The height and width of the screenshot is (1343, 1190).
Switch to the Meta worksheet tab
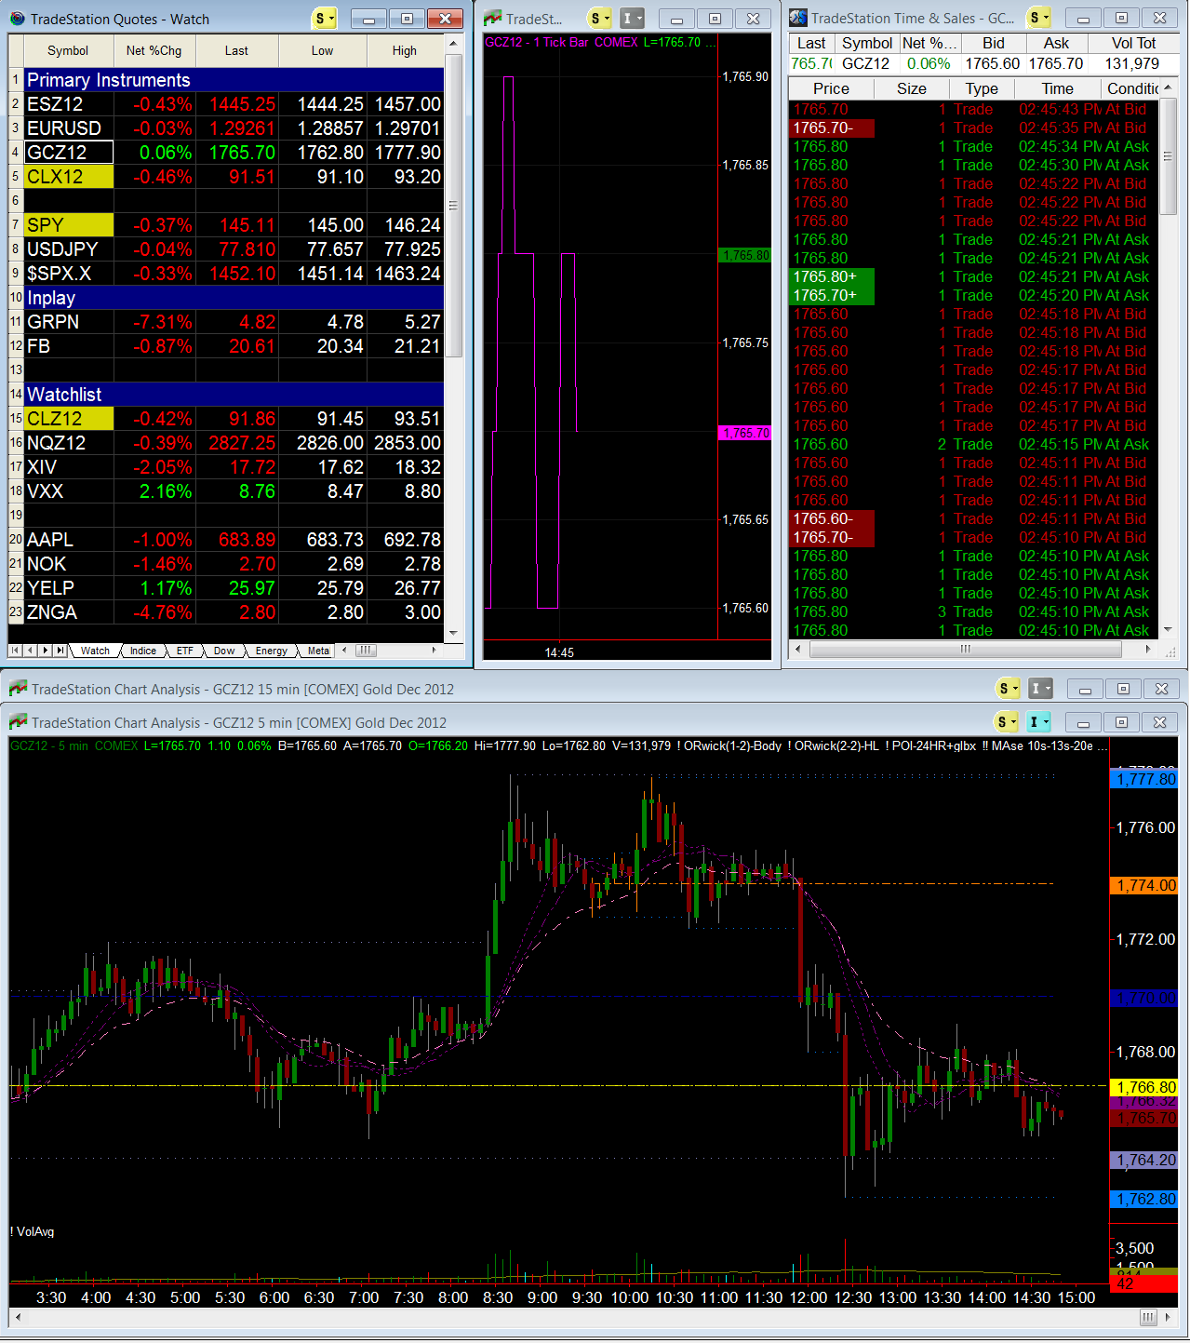[318, 651]
